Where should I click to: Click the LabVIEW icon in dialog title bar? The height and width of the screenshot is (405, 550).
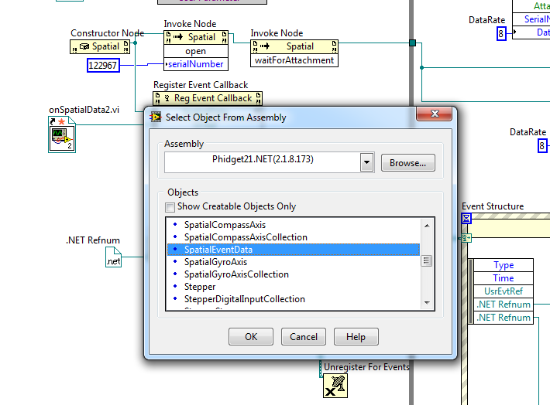click(x=156, y=117)
